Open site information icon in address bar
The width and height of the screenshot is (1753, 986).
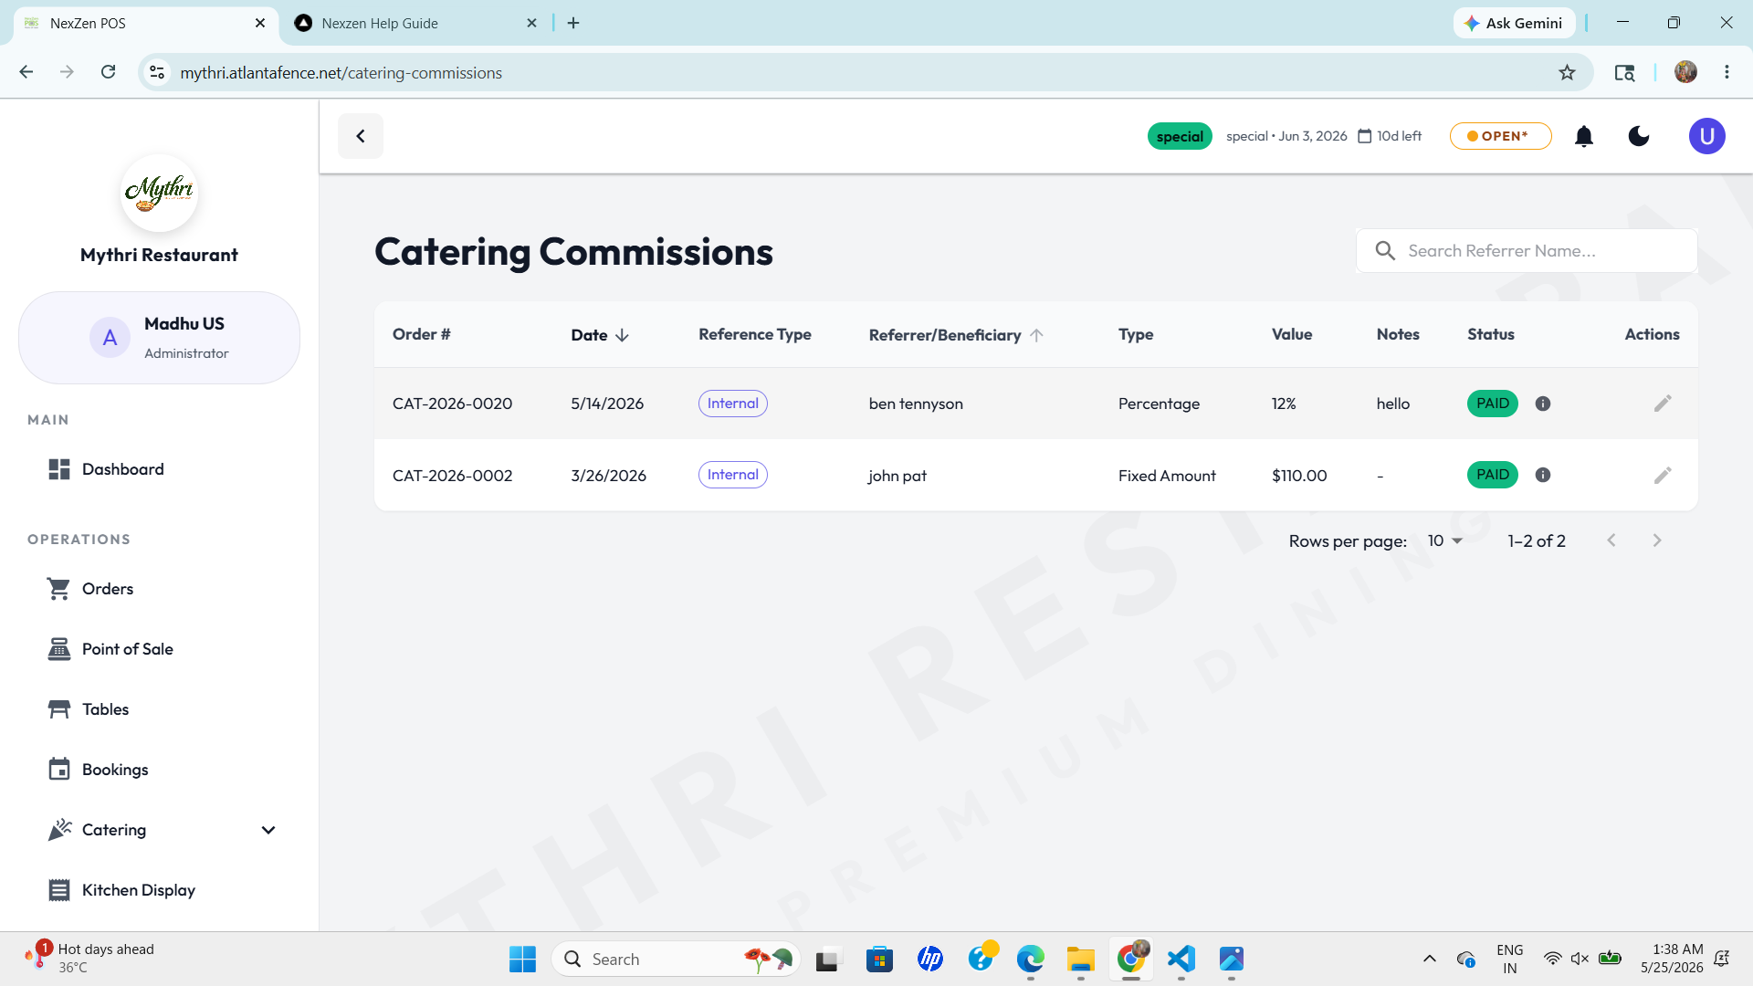coord(157,72)
